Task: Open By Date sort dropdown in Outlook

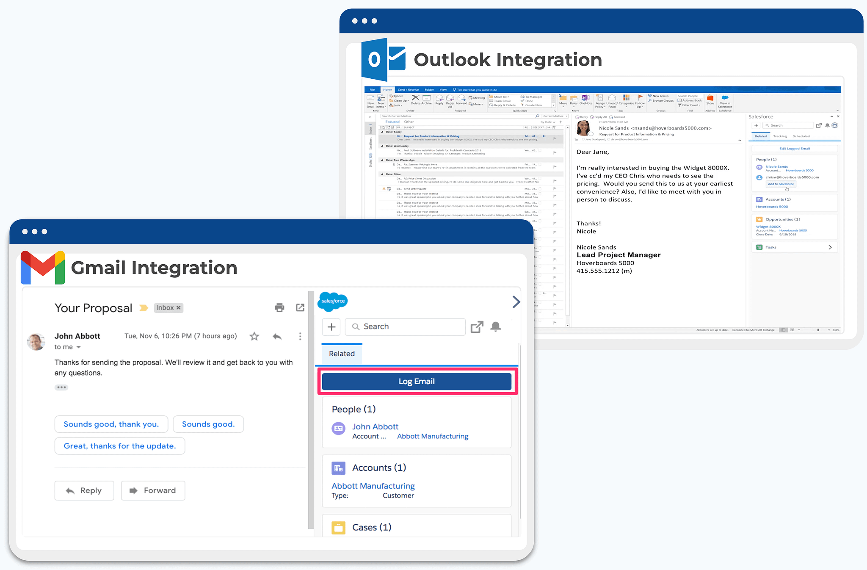Action: tap(548, 122)
